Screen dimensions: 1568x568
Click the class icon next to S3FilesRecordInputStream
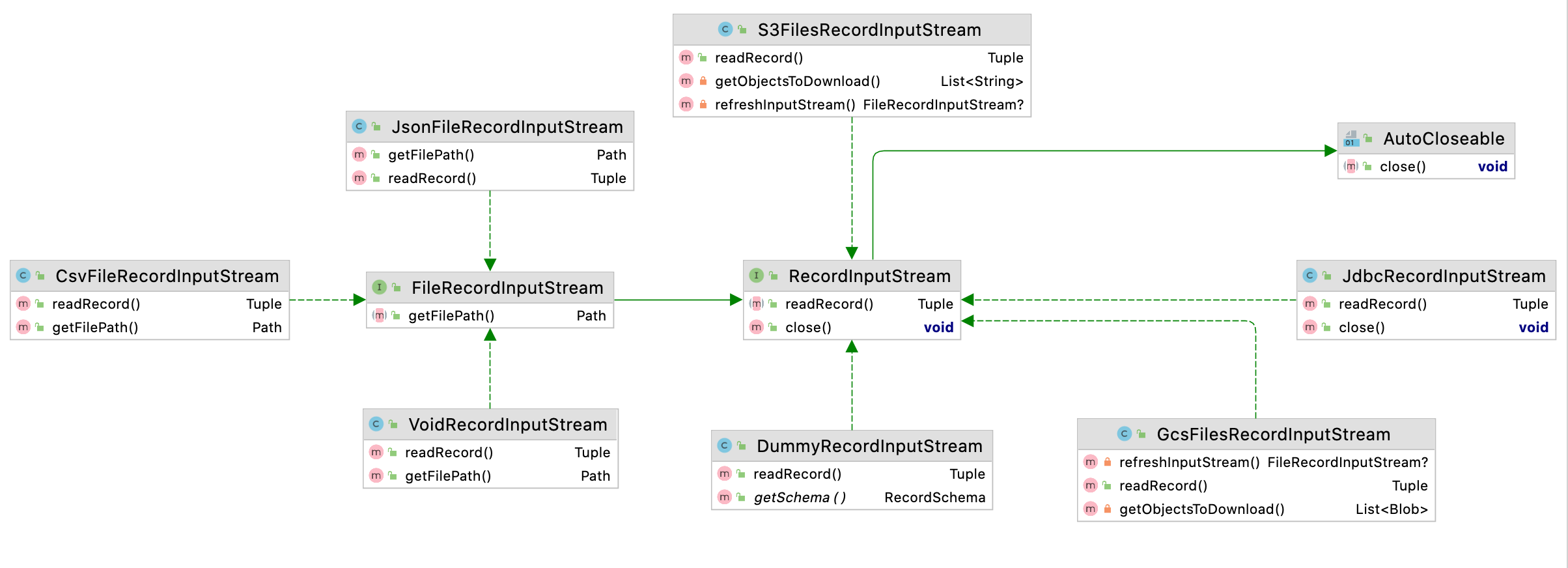(725, 29)
